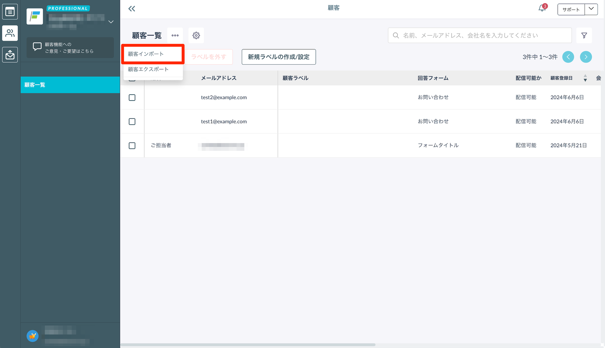Screen dimensions: 605x348
Task: Open the notification bell
Action: click(542, 8)
